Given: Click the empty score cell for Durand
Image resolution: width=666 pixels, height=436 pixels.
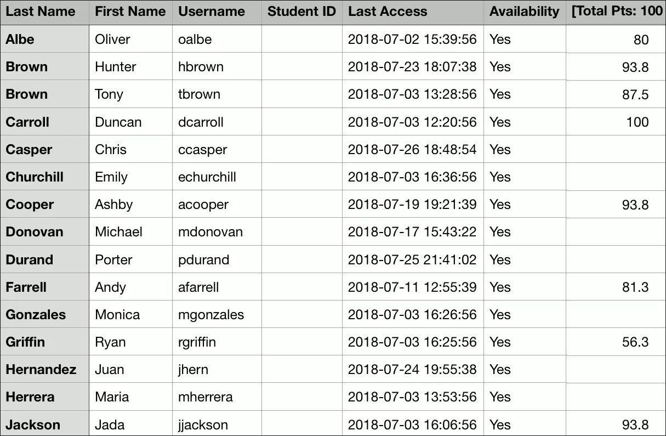Looking at the screenshot, I should point(616,259).
